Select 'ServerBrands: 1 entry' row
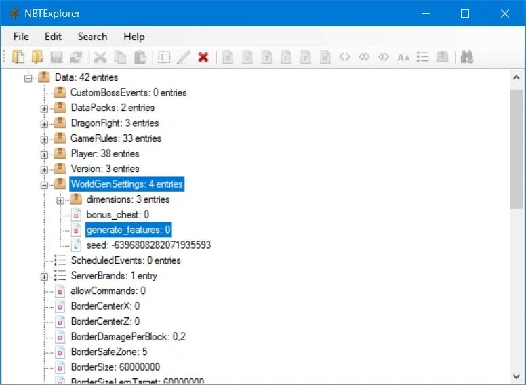The height and width of the screenshot is (385, 526). (114, 275)
